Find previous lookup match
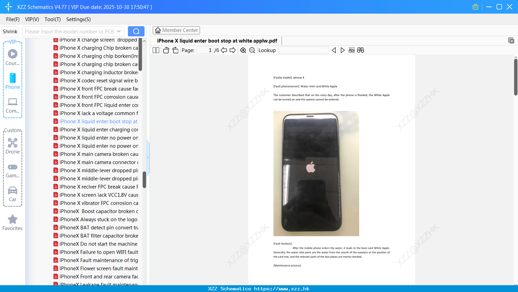The image size is (518, 292). pyautogui.click(x=334, y=50)
